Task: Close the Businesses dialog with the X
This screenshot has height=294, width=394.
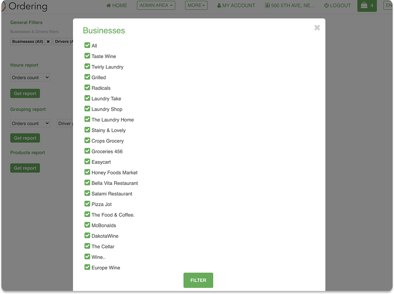Action: coord(317,28)
